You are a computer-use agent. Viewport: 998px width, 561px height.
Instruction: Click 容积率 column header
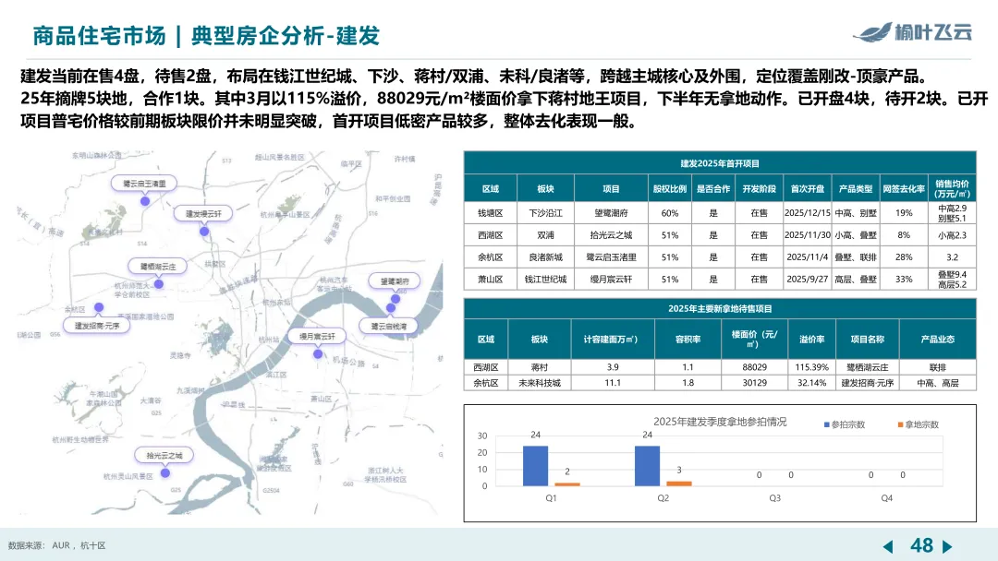pyautogui.click(x=688, y=340)
